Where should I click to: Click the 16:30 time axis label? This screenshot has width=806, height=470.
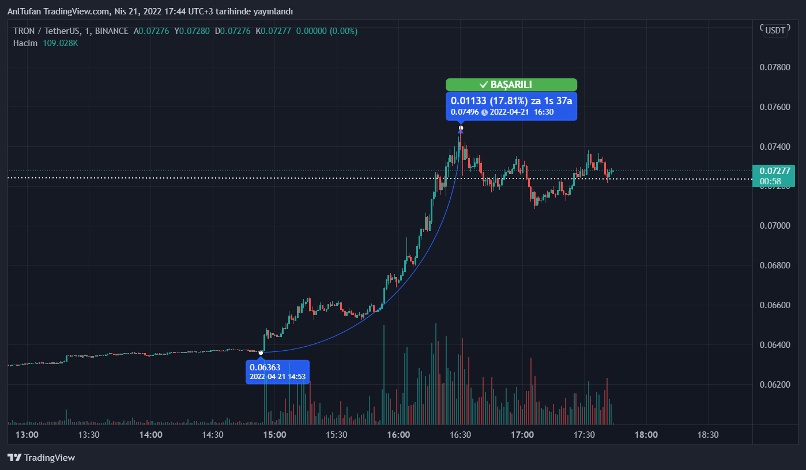point(460,435)
